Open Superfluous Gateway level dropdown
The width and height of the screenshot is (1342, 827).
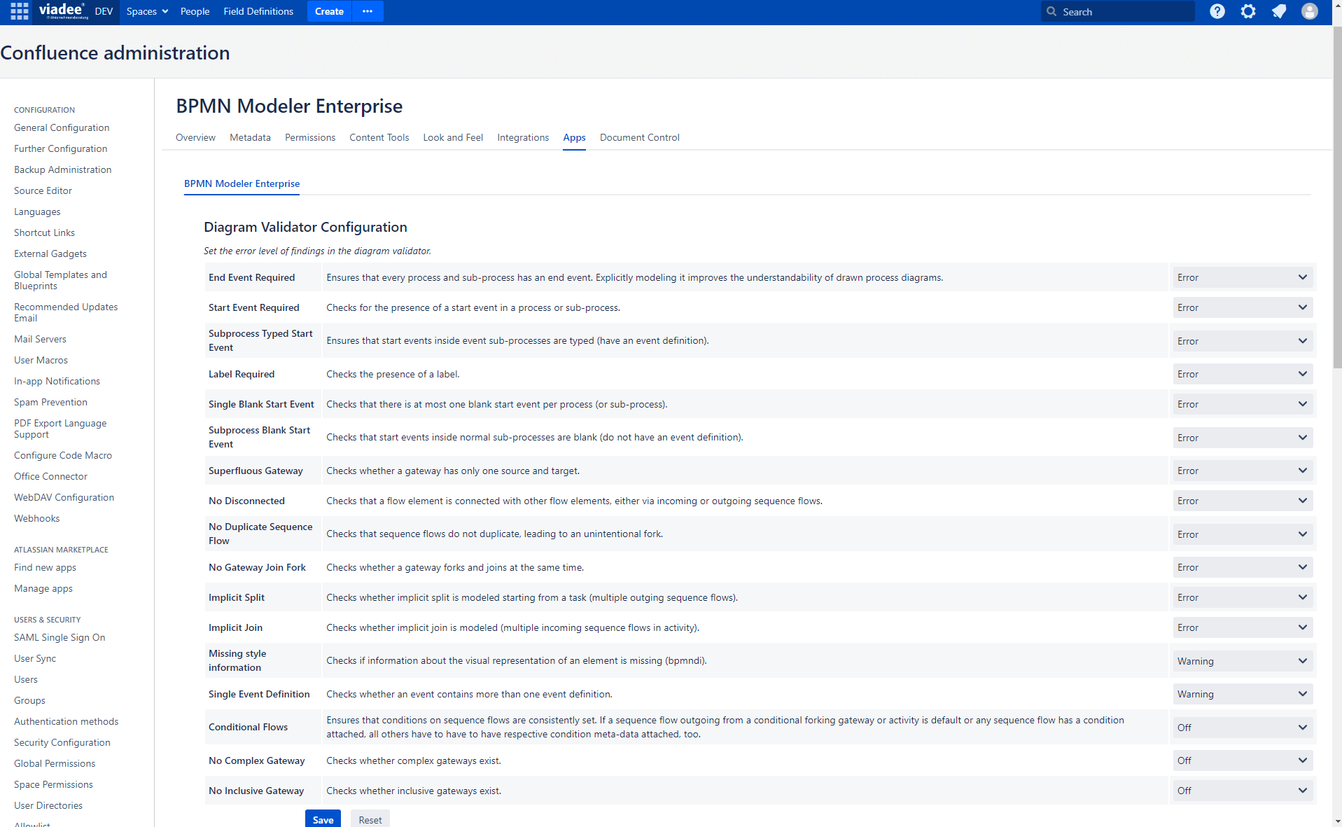[x=1243, y=471]
